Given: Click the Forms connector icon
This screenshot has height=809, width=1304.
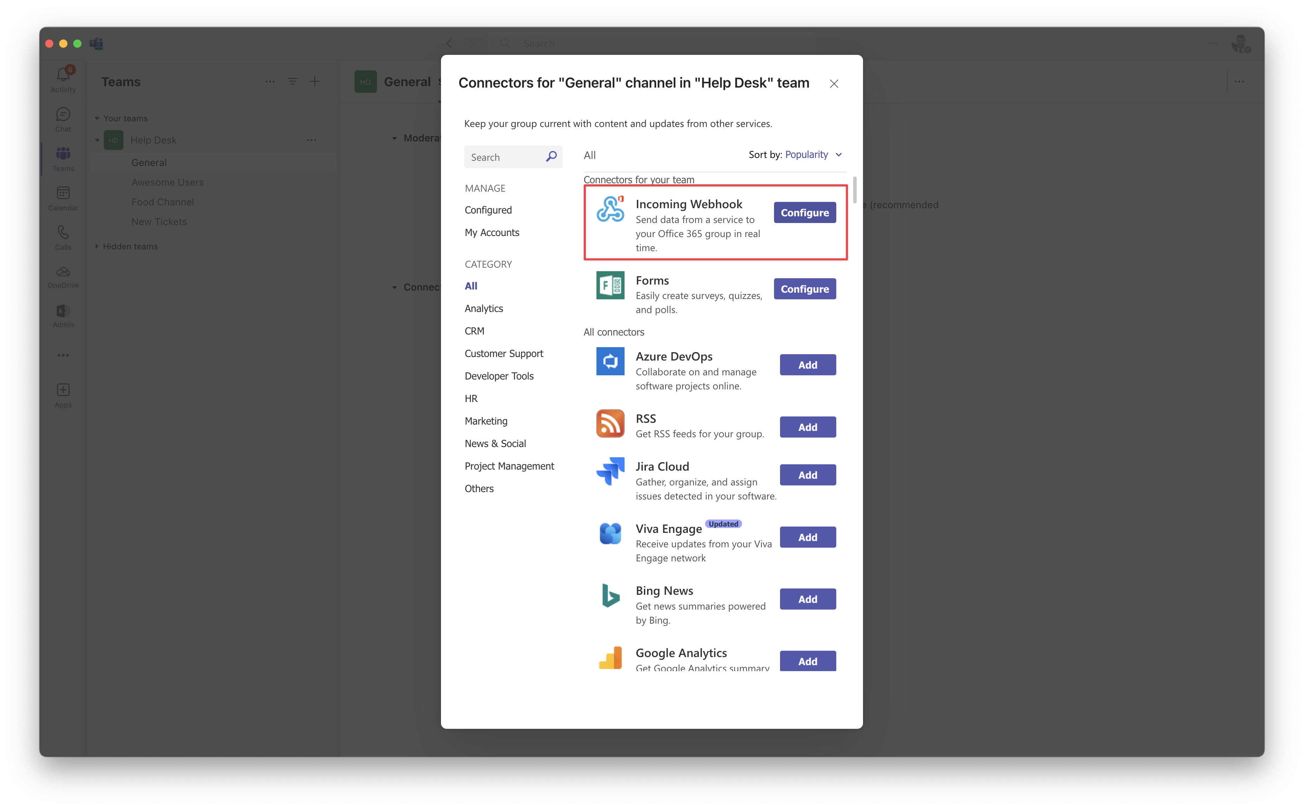Looking at the screenshot, I should point(610,285).
